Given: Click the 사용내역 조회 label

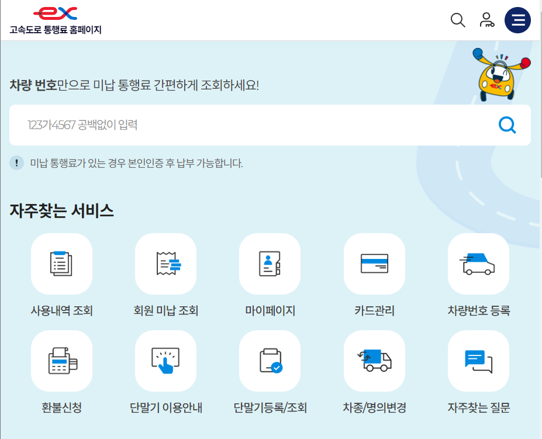Looking at the screenshot, I should click(x=61, y=310).
